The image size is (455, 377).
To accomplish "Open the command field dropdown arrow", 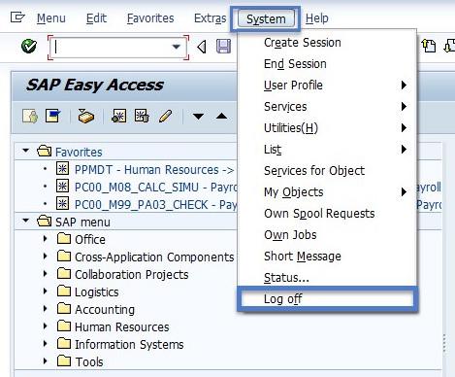I will tap(177, 47).
